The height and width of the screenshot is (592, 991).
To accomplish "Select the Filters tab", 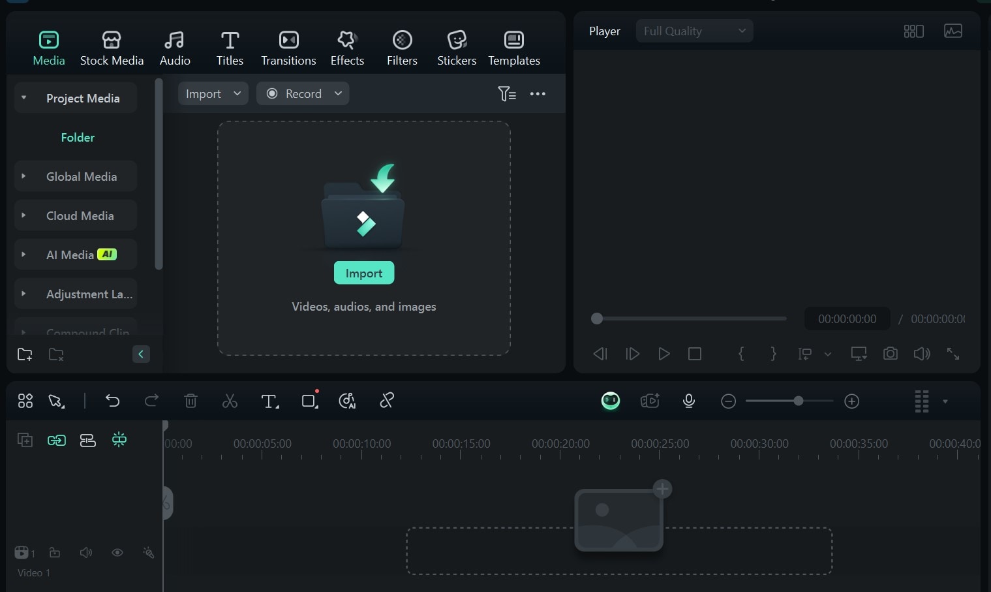I will 402,48.
